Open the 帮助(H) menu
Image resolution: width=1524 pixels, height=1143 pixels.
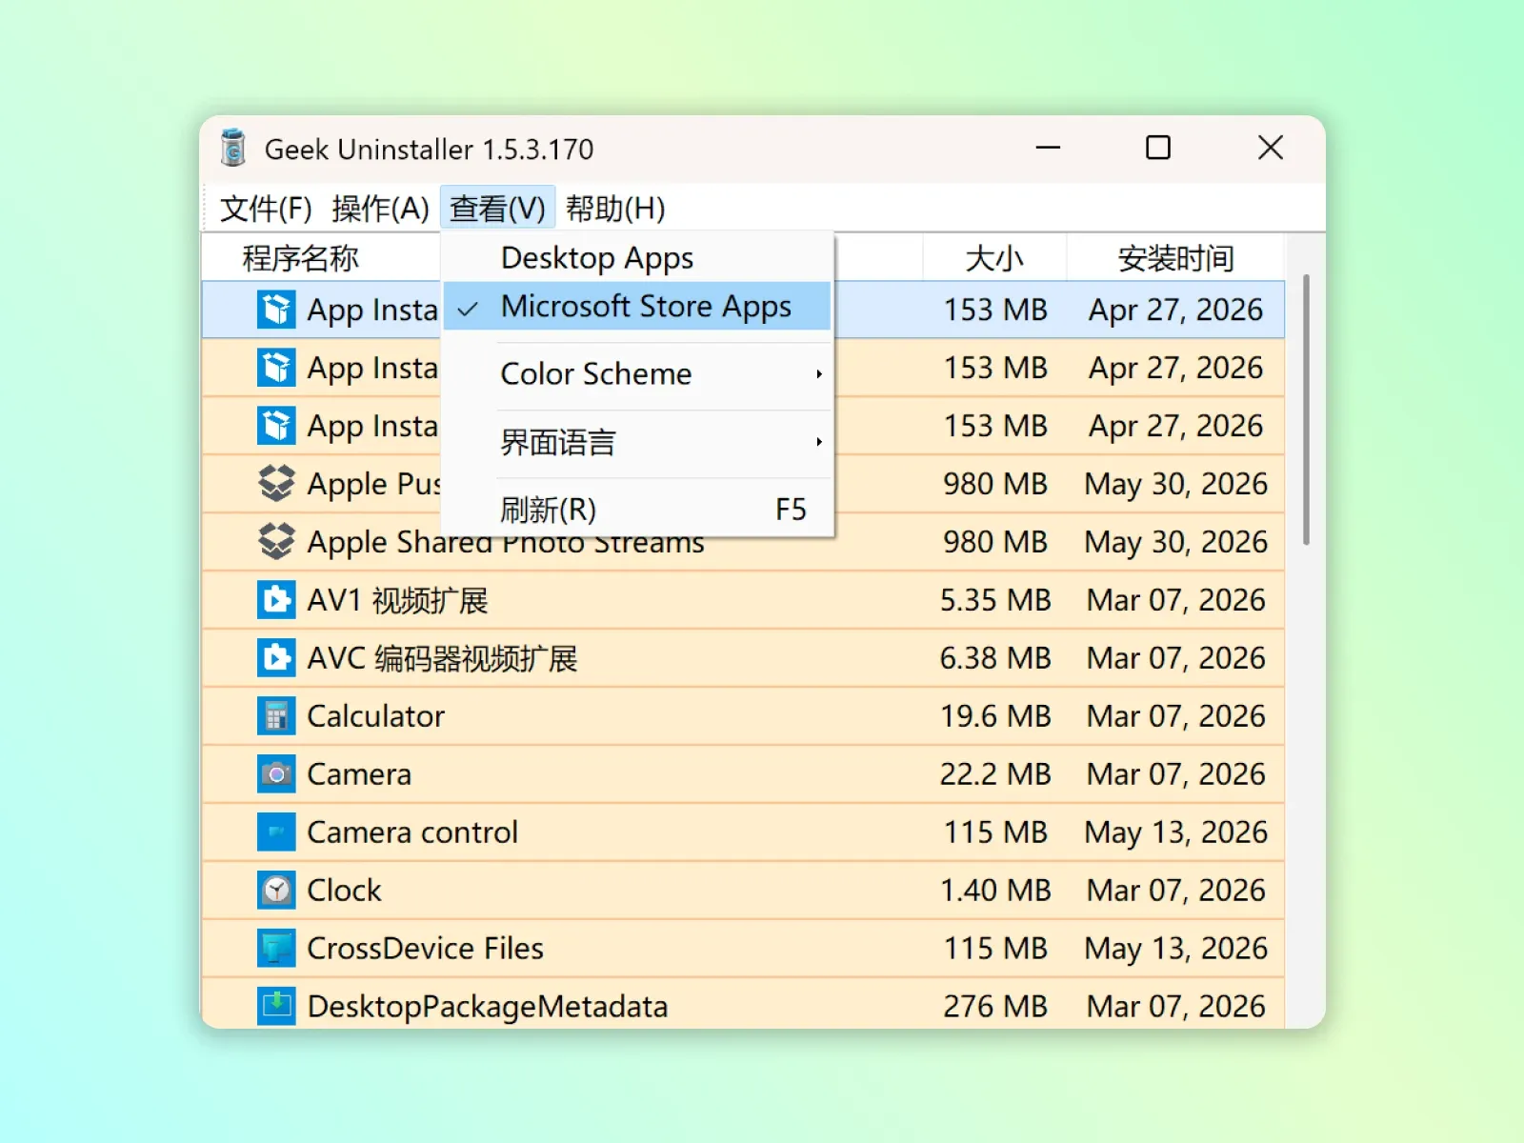click(x=615, y=208)
